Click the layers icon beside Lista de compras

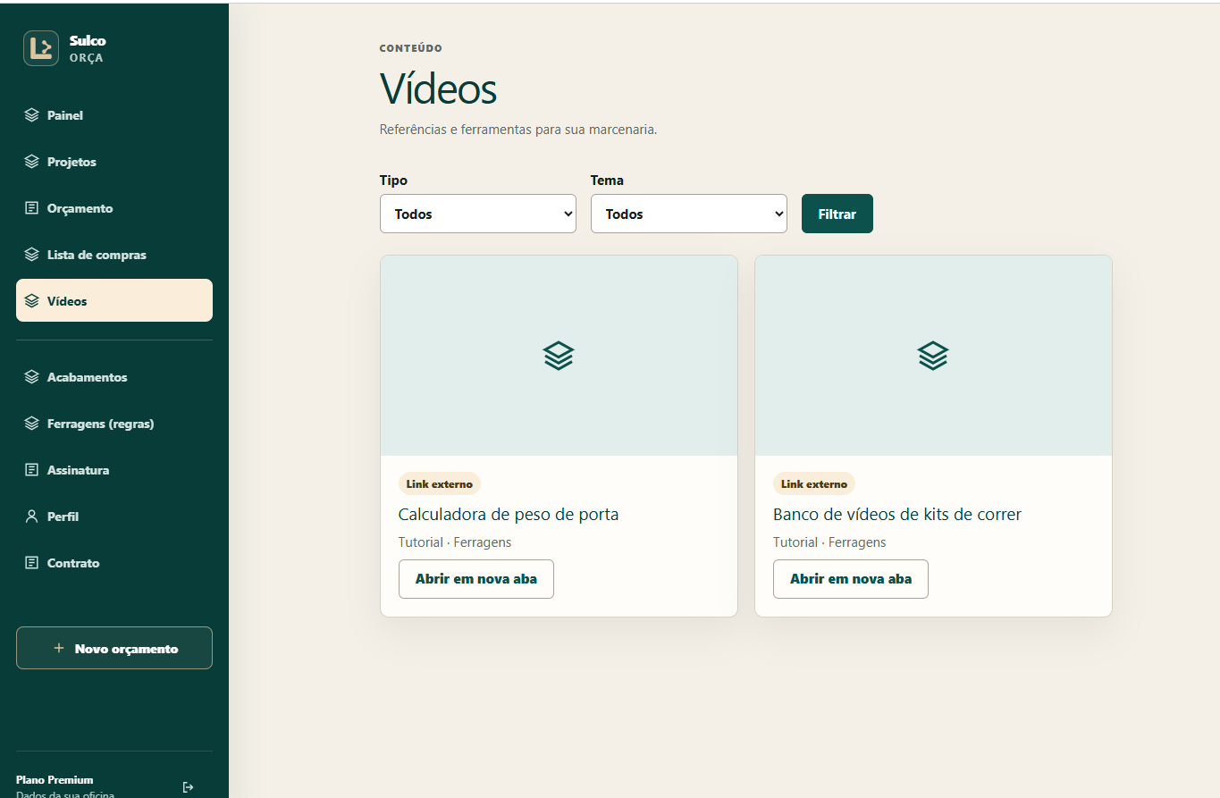[32, 255]
